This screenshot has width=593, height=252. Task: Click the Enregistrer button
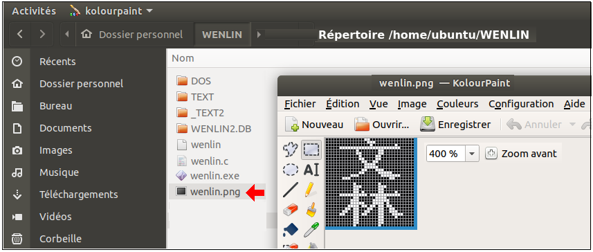tap(456, 125)
